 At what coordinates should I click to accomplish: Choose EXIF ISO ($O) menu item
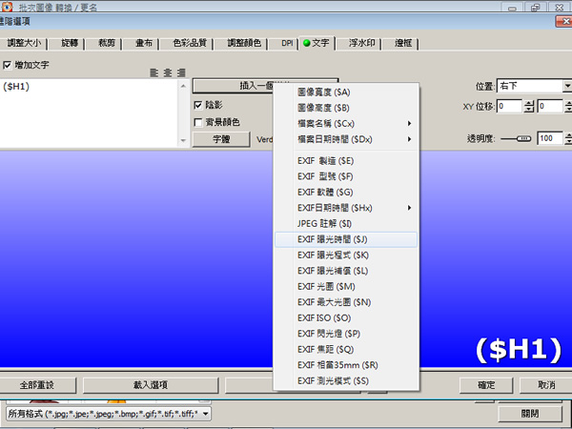click(x=345, y=317)
